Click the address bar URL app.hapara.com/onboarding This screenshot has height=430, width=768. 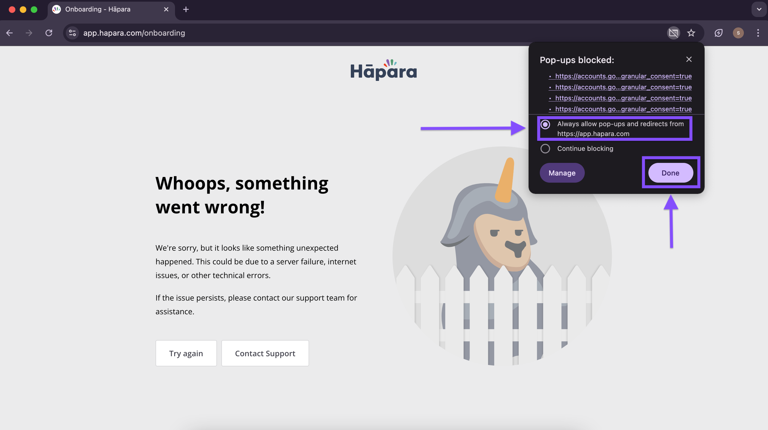point(134,33)
